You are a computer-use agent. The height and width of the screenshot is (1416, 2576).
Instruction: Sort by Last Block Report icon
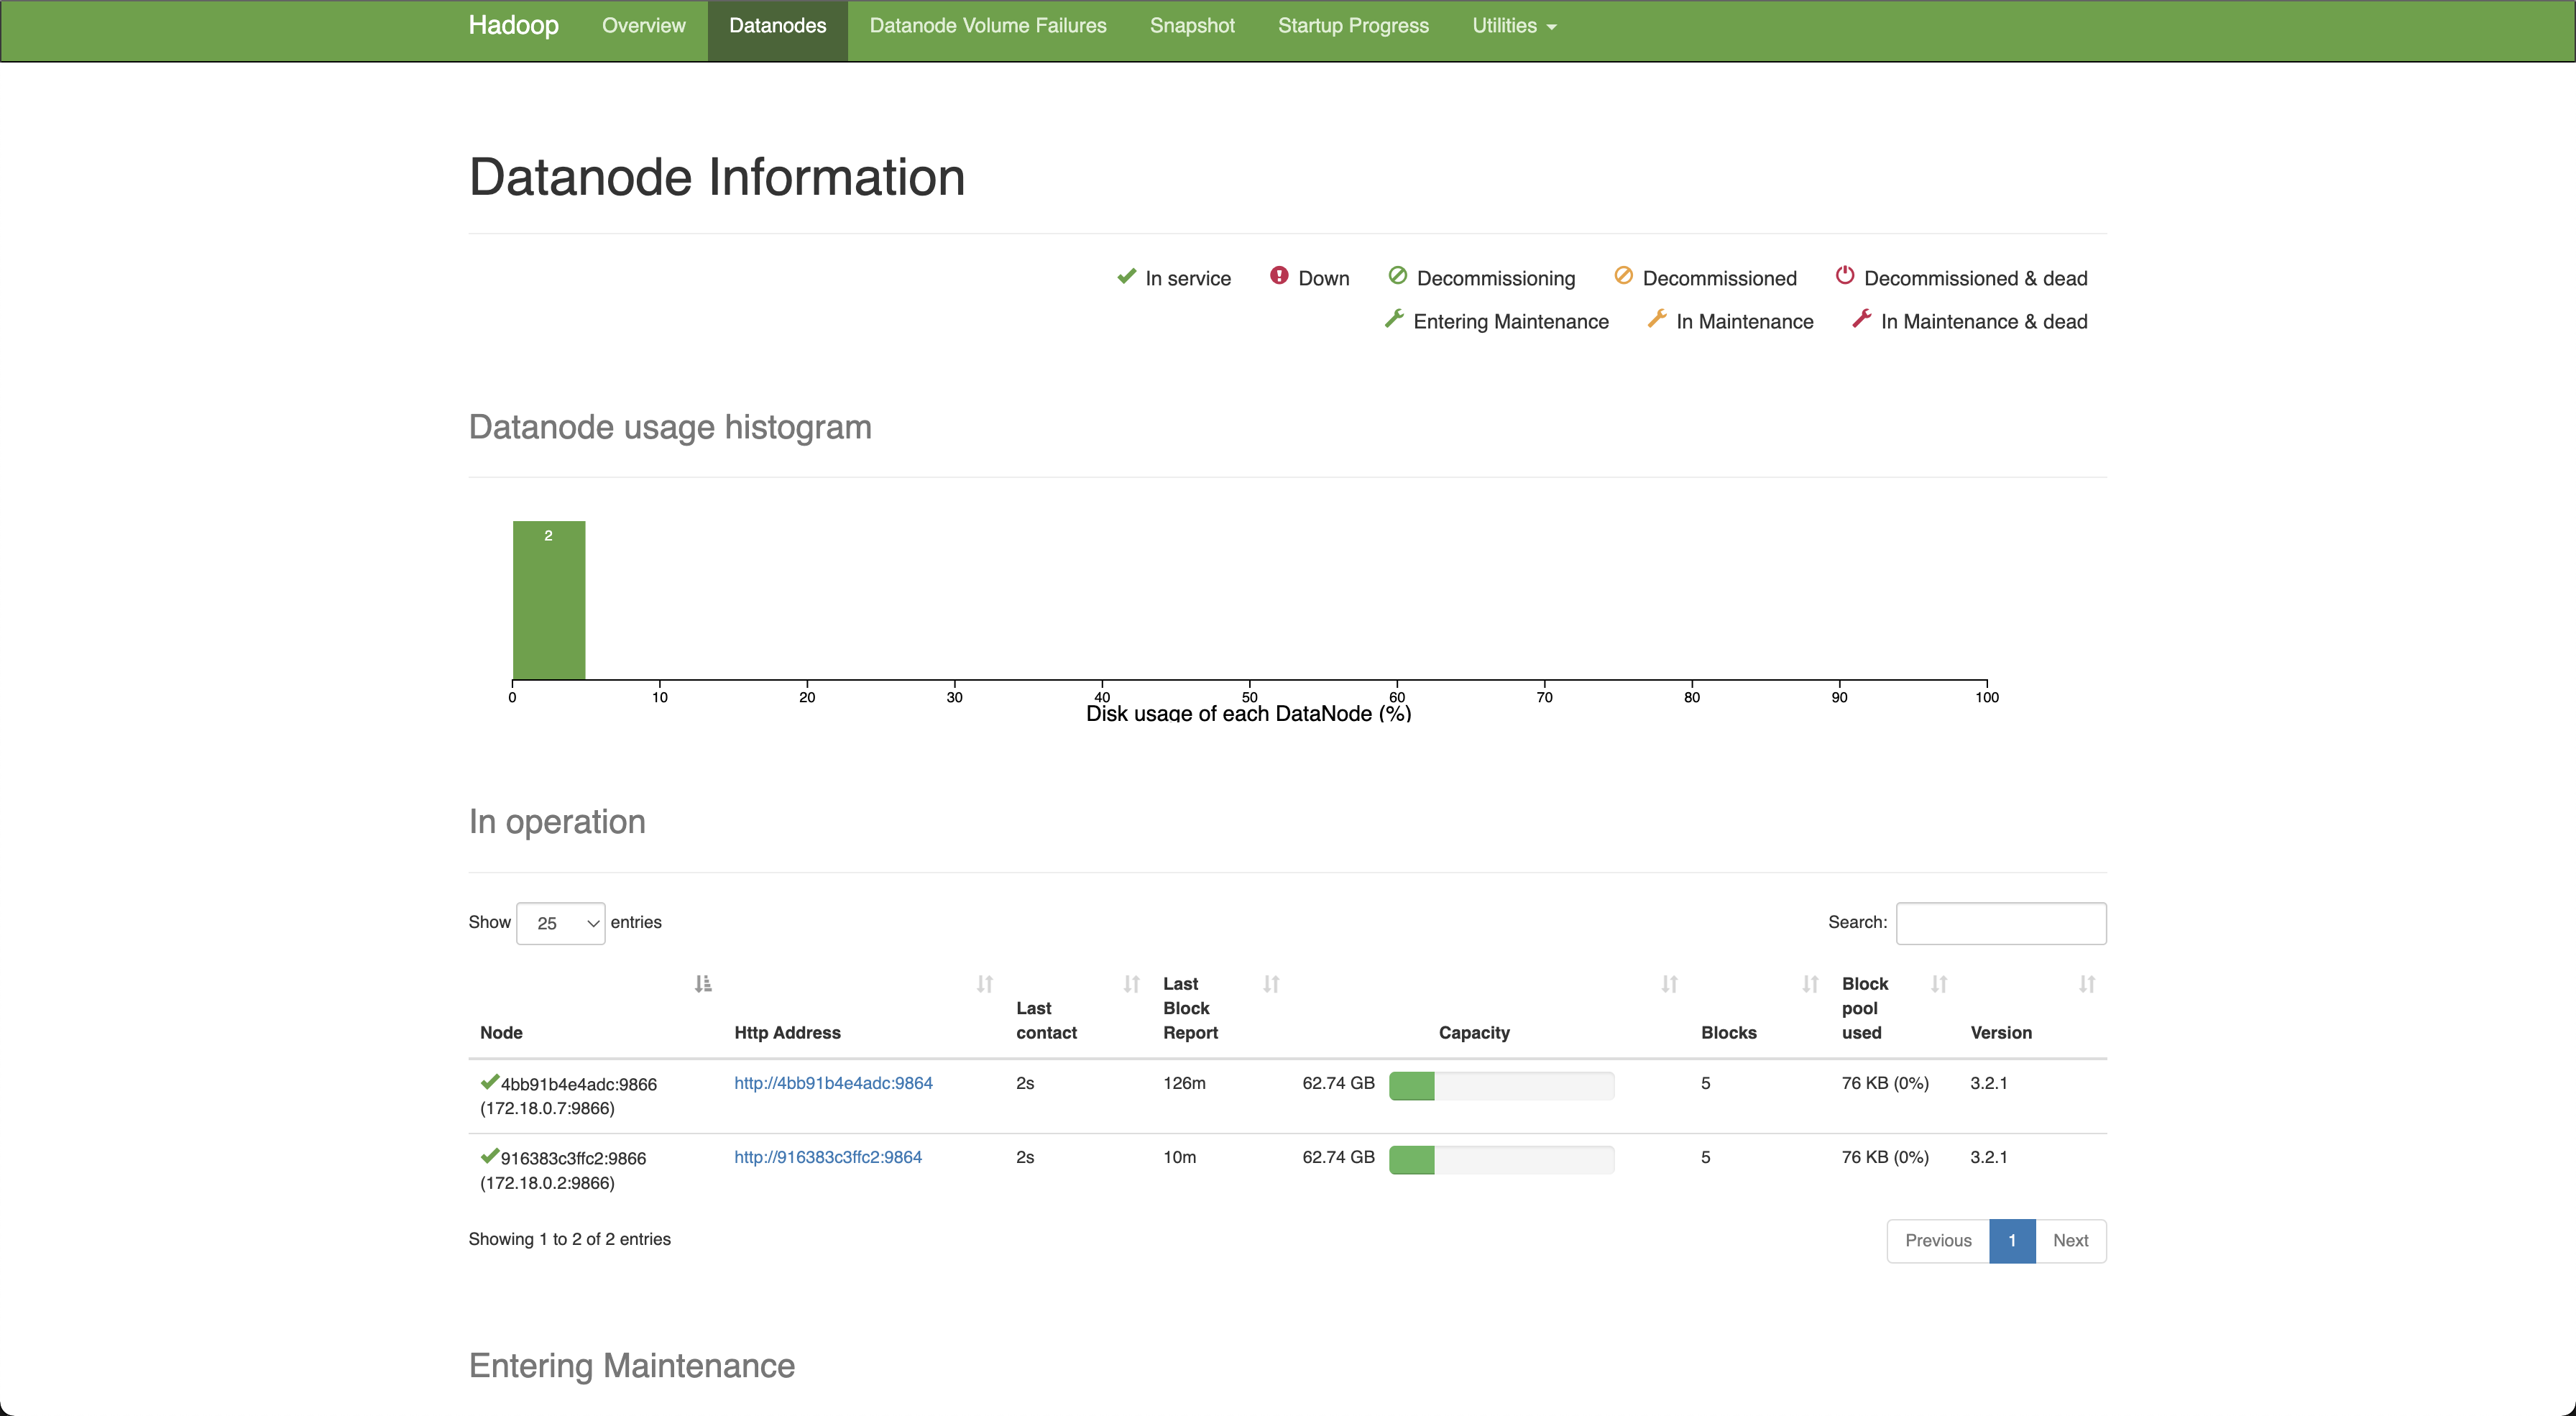pos(1271,984)
